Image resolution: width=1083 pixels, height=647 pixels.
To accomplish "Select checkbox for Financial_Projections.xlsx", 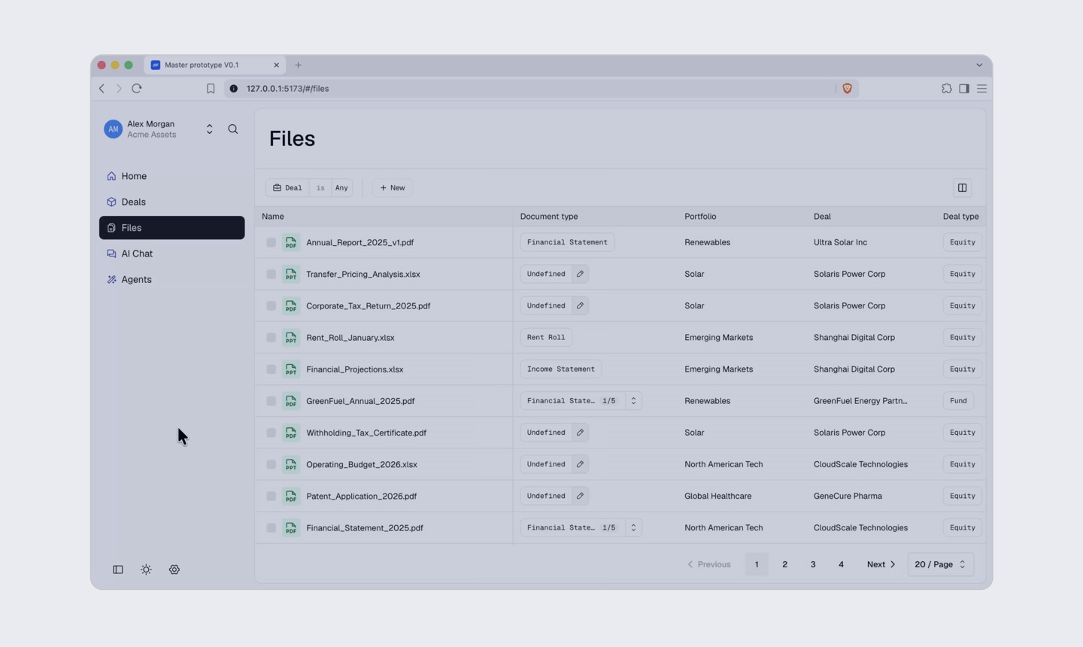I will 271,369.
